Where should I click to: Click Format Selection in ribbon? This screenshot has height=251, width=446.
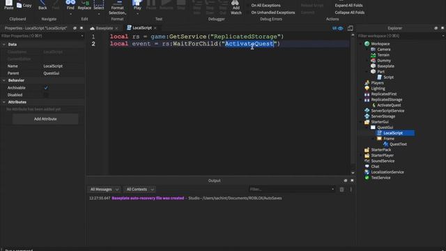[x=117, y=8]
